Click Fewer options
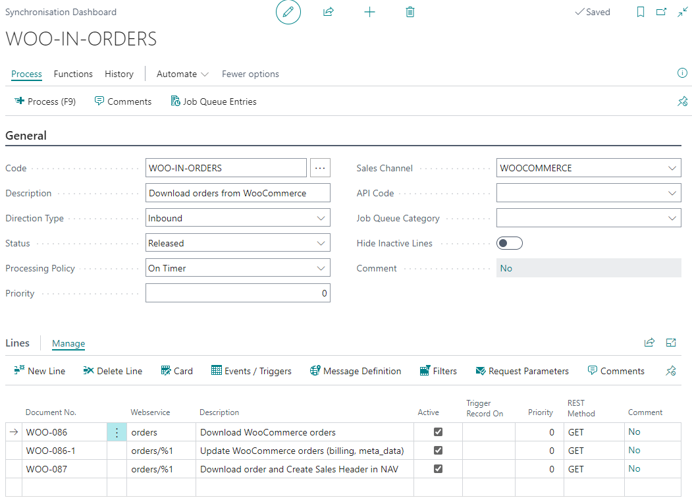This screenshot has height=504, width=692. pyautogui.click(x=250, y=74)
